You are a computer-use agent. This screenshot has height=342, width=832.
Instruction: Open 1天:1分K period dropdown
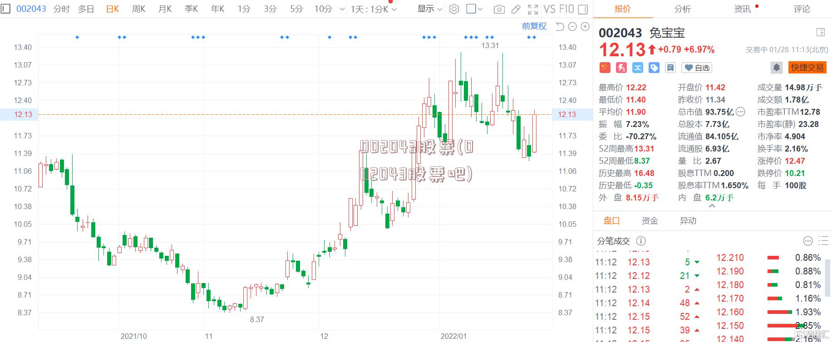coord(374,9)
